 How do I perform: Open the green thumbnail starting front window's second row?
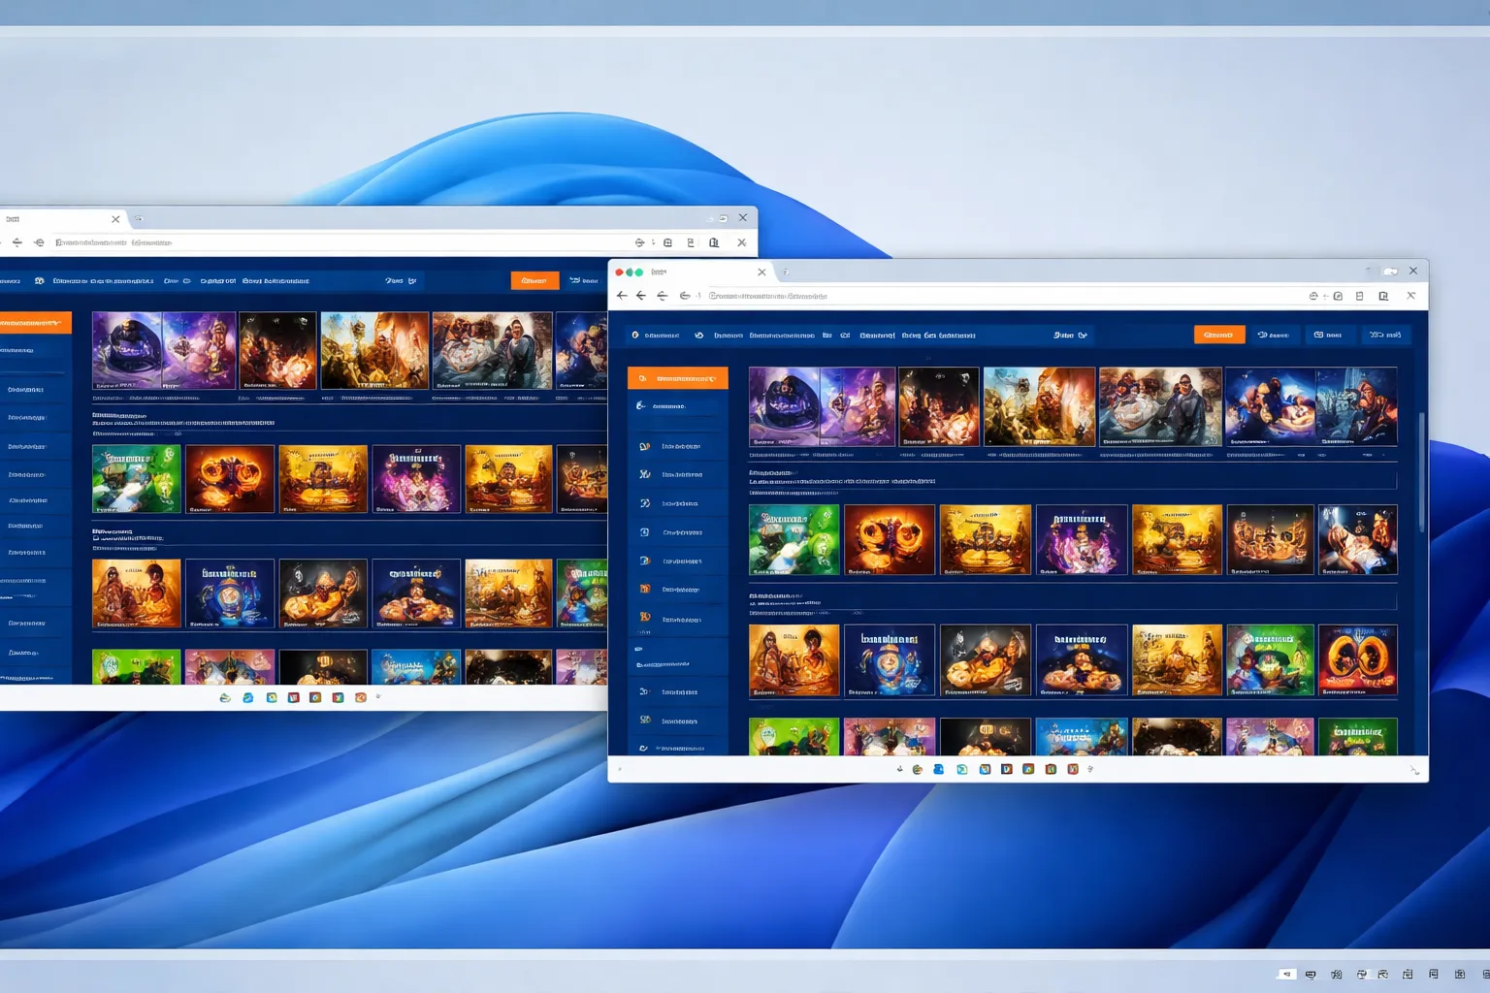pos(794,539)
